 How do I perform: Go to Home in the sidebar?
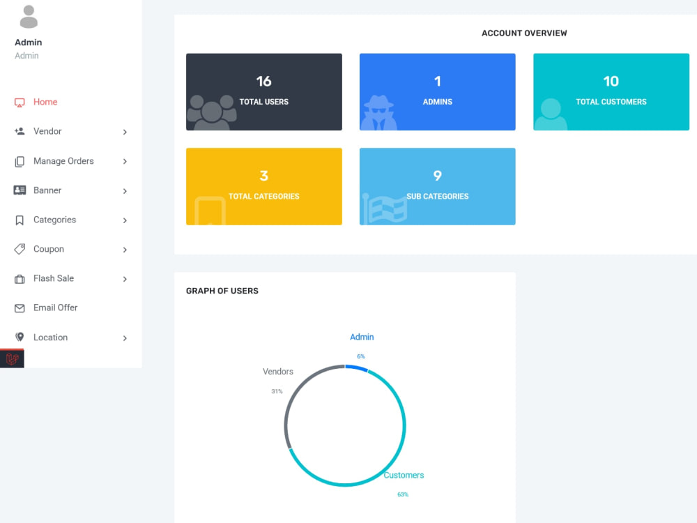point(45,102)
